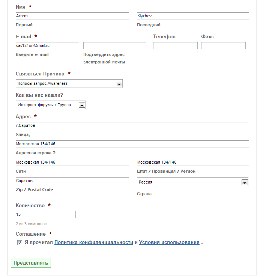Click the empty Телефон field
This screenshot has width=269, height=277.
pyautogui.click(x=175, y=45)
